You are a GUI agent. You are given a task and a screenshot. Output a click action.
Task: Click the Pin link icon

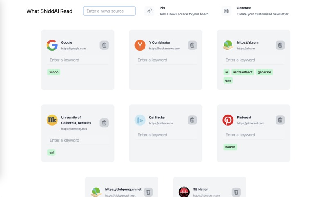[x=149, y=11]
